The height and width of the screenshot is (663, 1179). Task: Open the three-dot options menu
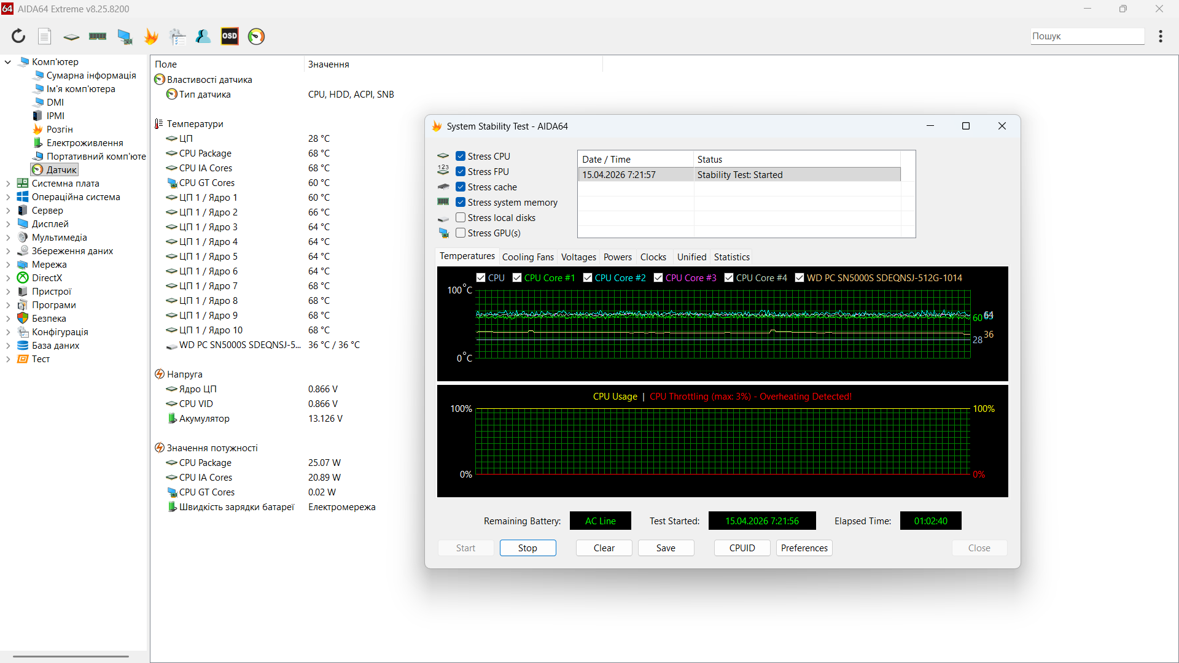click(1160, 36)
